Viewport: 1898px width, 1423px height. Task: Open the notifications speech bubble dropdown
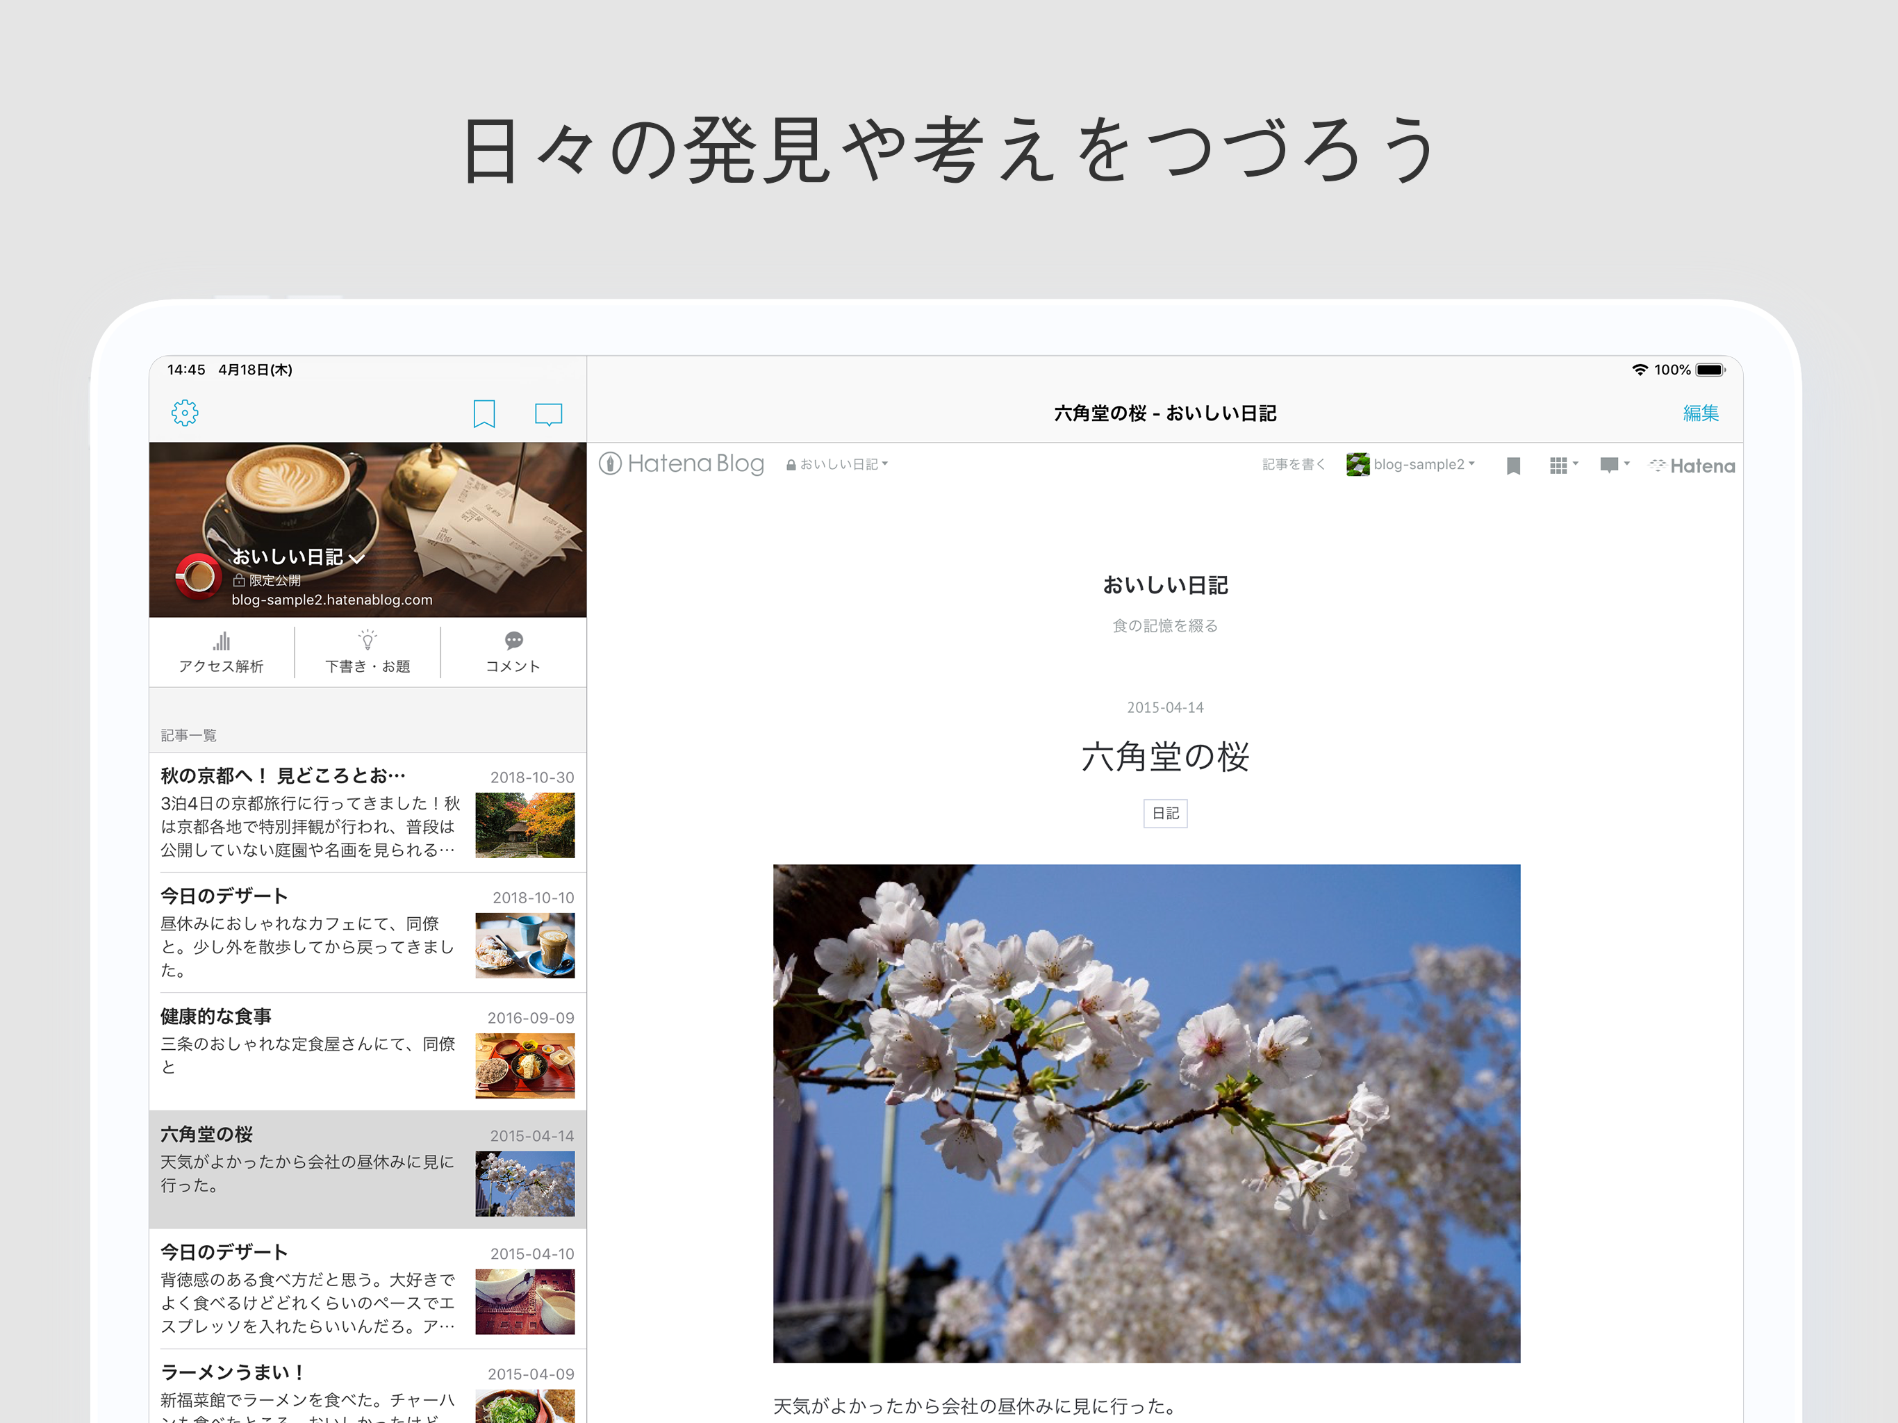[1614, 465]
